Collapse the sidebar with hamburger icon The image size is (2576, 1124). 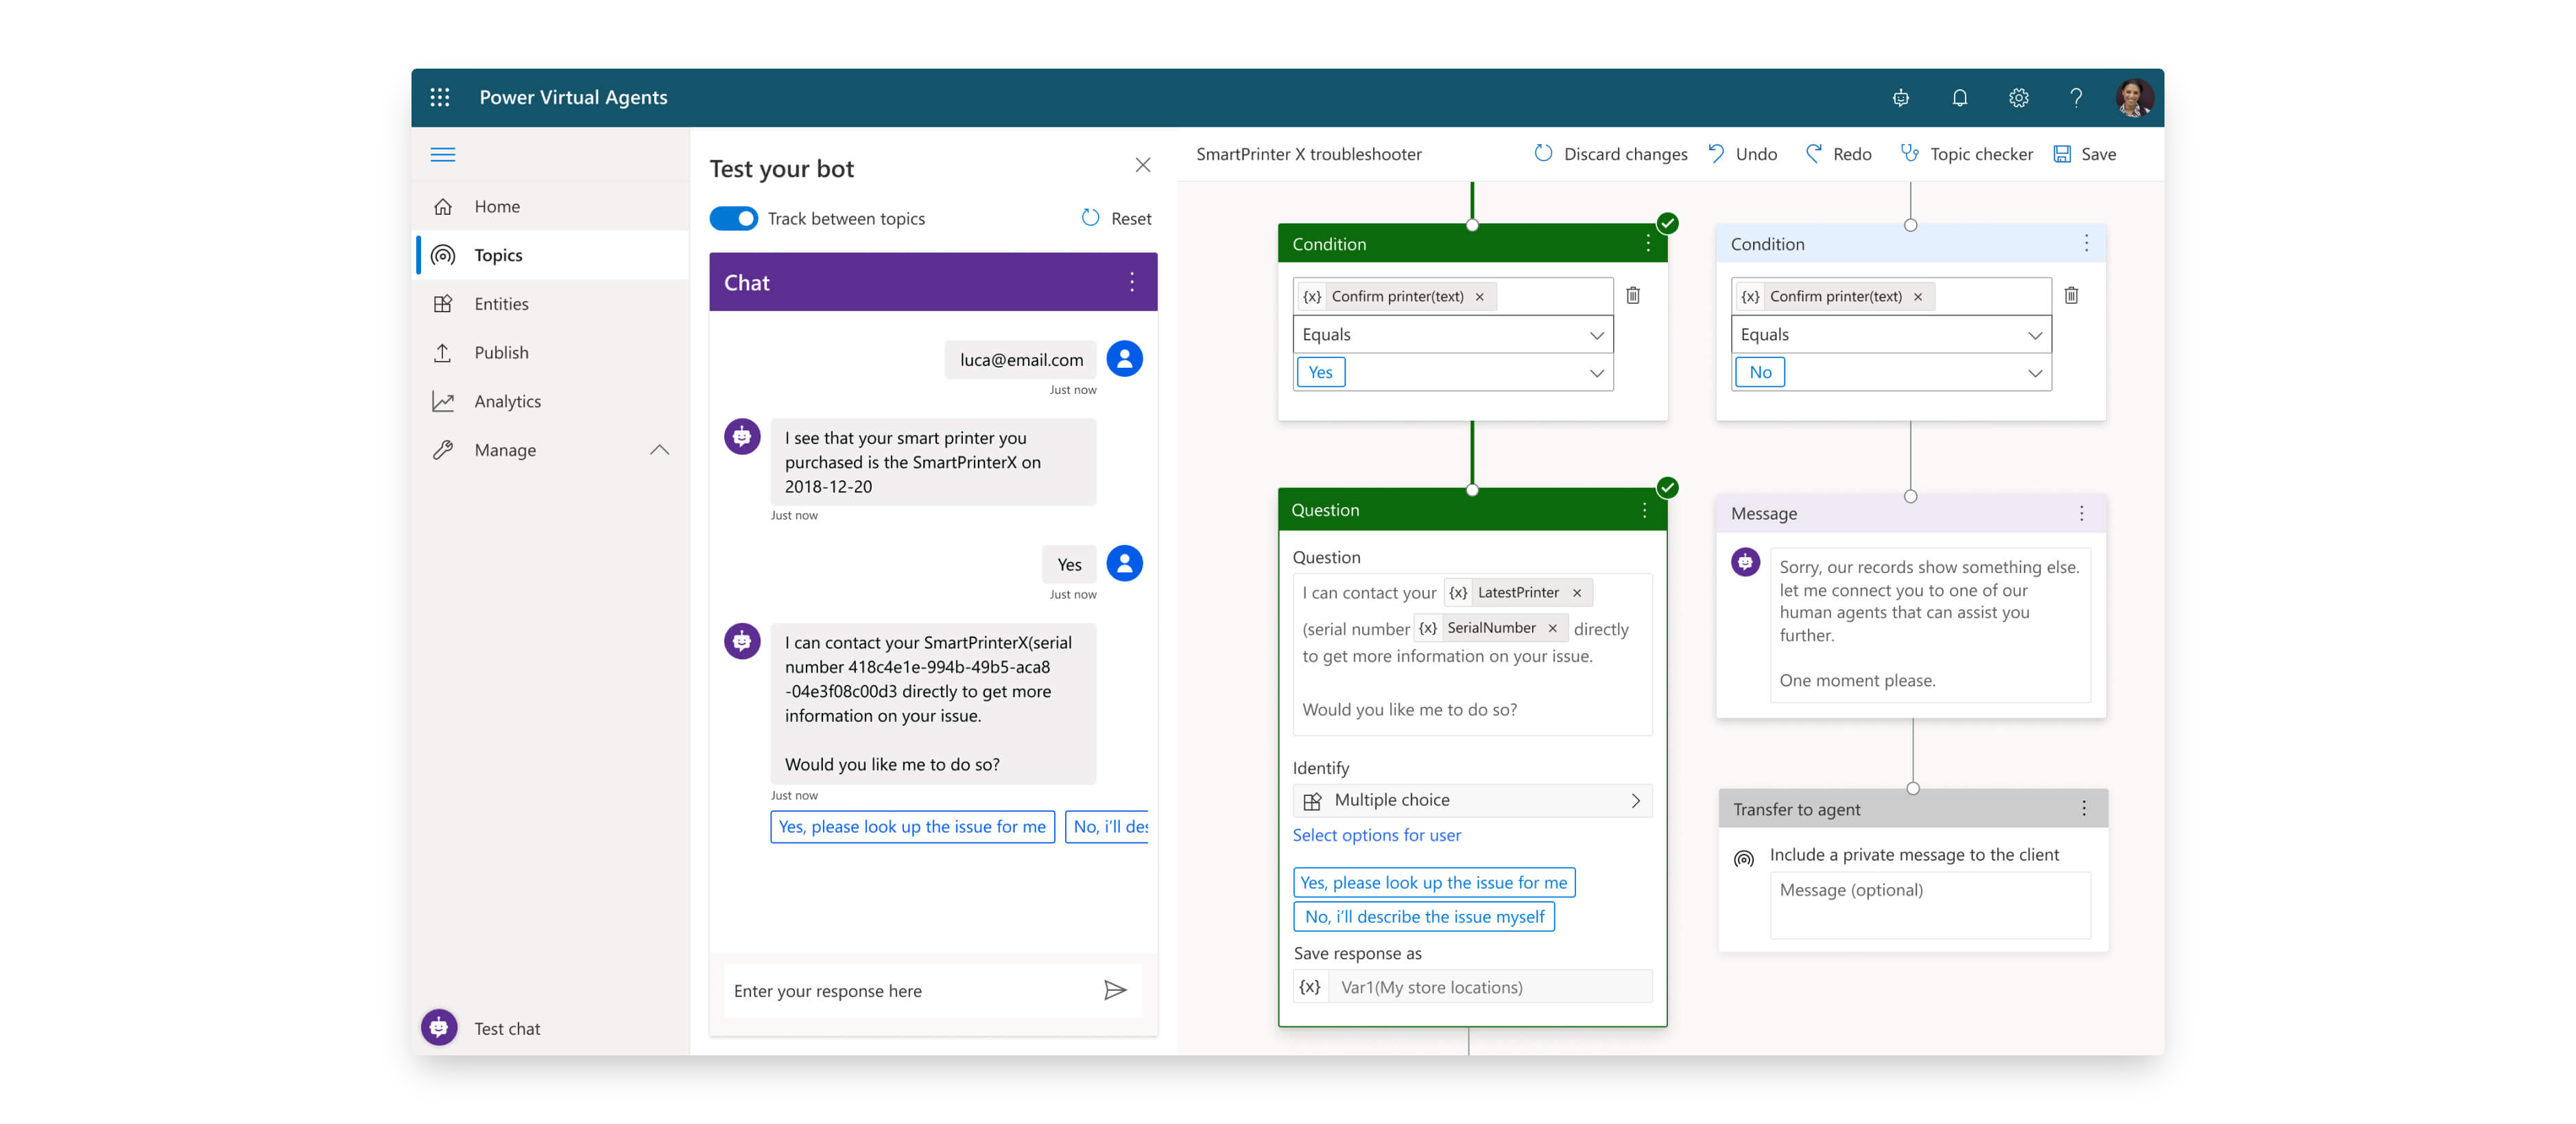click(x=442, y=154)
